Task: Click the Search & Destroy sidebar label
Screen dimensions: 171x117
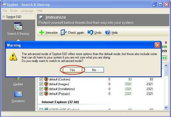Action: click(x=18, y=34)
